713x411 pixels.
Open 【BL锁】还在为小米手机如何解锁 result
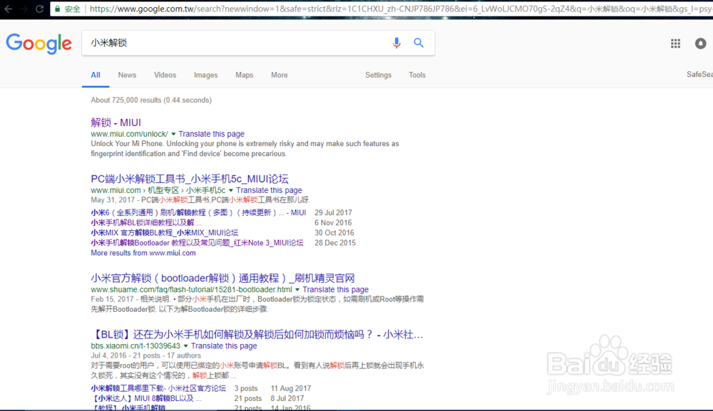click(x=257, y=335)
